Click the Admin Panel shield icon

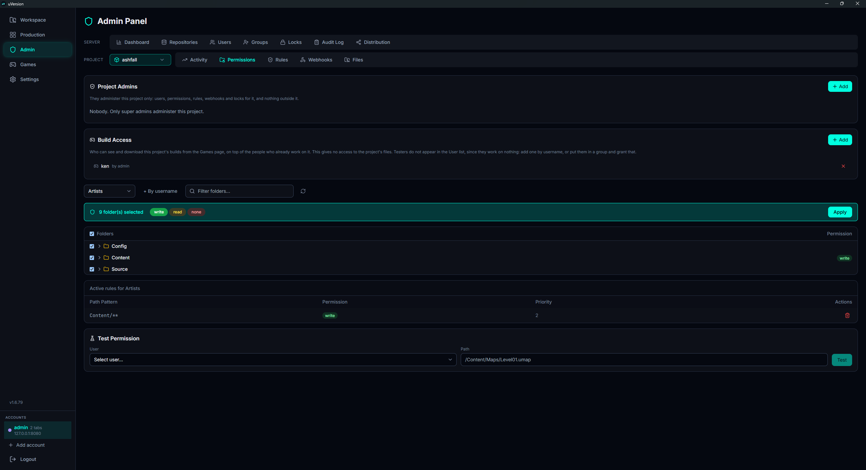point(89,21)
